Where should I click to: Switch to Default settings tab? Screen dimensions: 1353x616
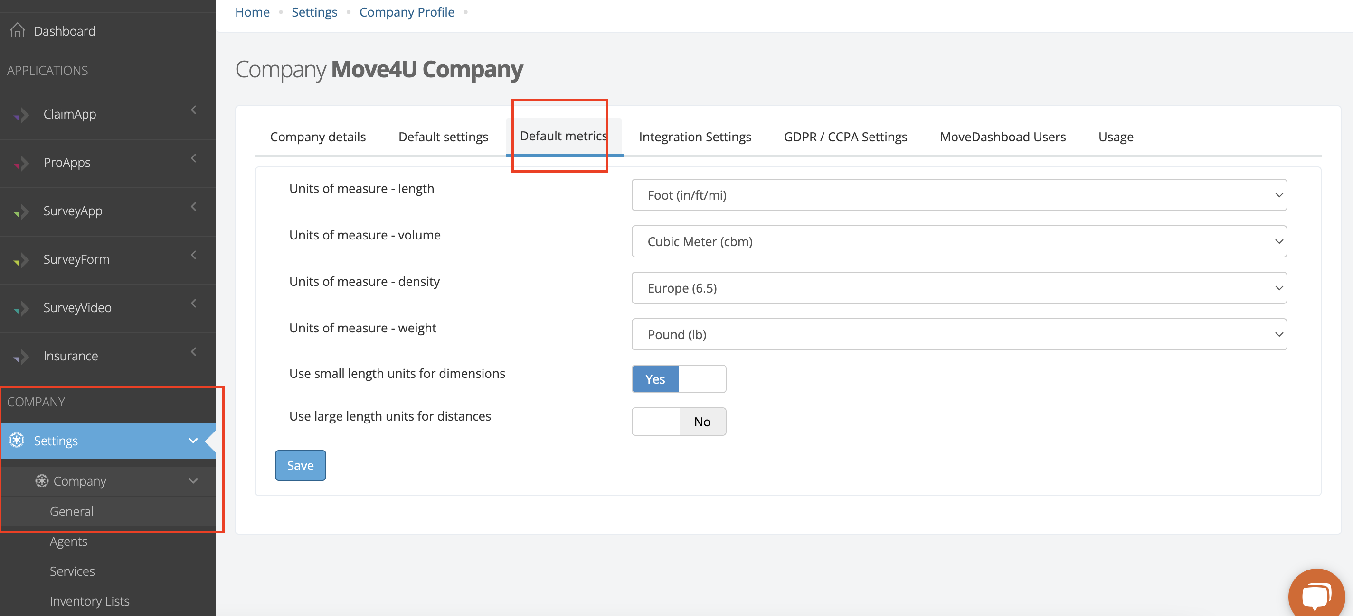[443, 137]
